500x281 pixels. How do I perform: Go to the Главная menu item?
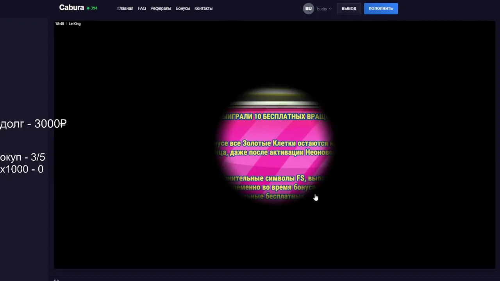click(x=125, y=8)
